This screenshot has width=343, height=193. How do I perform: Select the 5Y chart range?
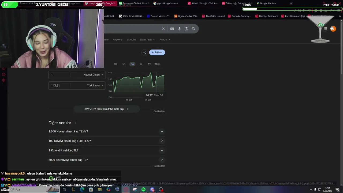pyautogui.click(x=149, y=64)
